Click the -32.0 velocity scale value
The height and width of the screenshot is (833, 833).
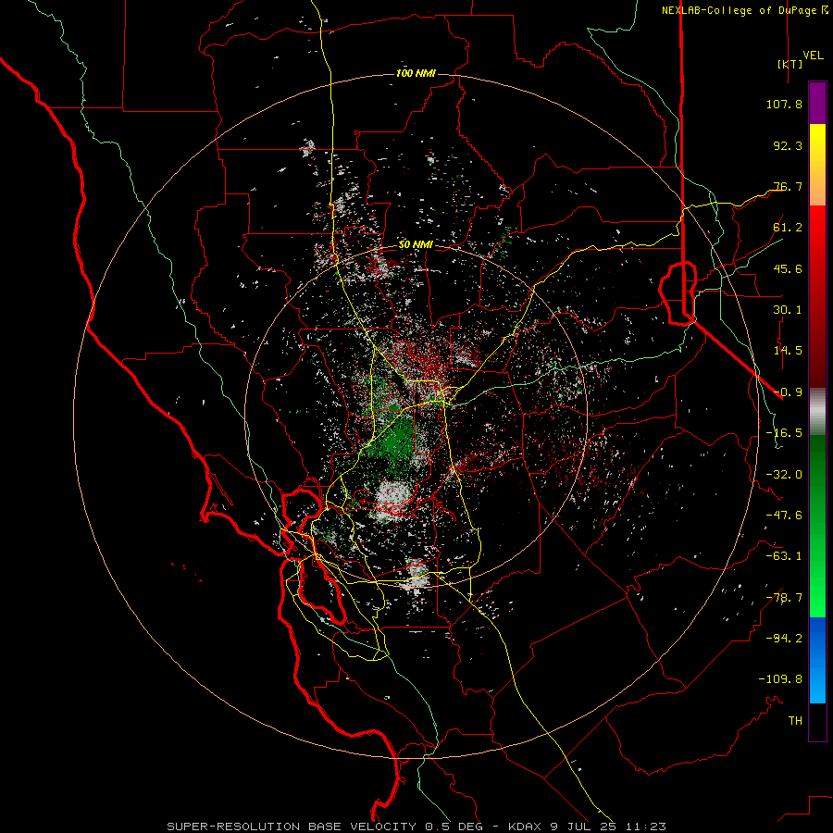click(x=784, y=475)
